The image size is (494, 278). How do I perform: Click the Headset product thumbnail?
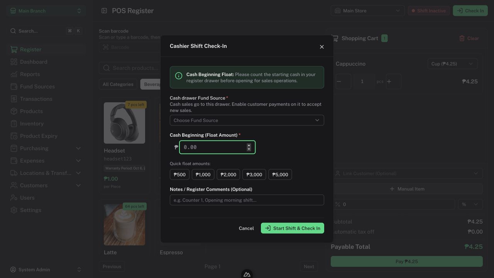[124, 123]
